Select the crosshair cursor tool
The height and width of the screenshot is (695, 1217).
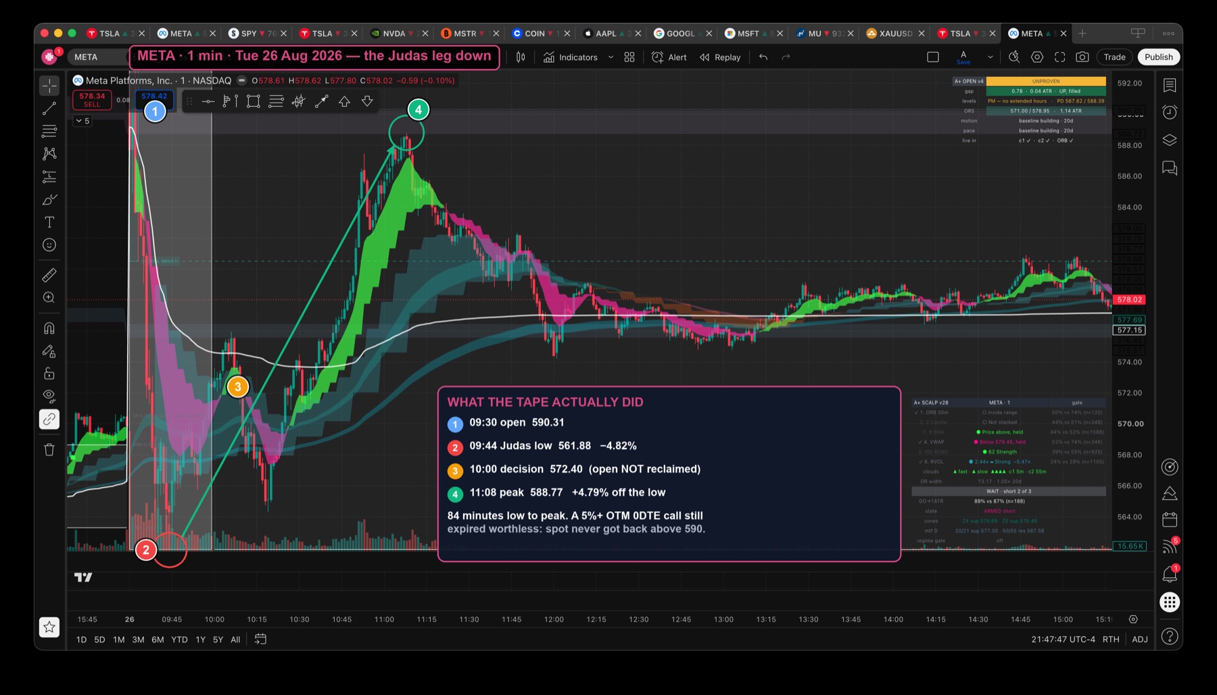(x=49, y=85)
